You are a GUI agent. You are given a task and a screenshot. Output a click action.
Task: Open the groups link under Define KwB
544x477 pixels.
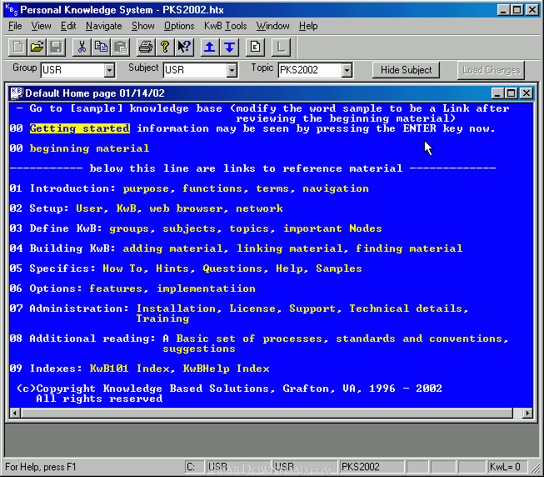pyautogui.click(x=129, y=228)
